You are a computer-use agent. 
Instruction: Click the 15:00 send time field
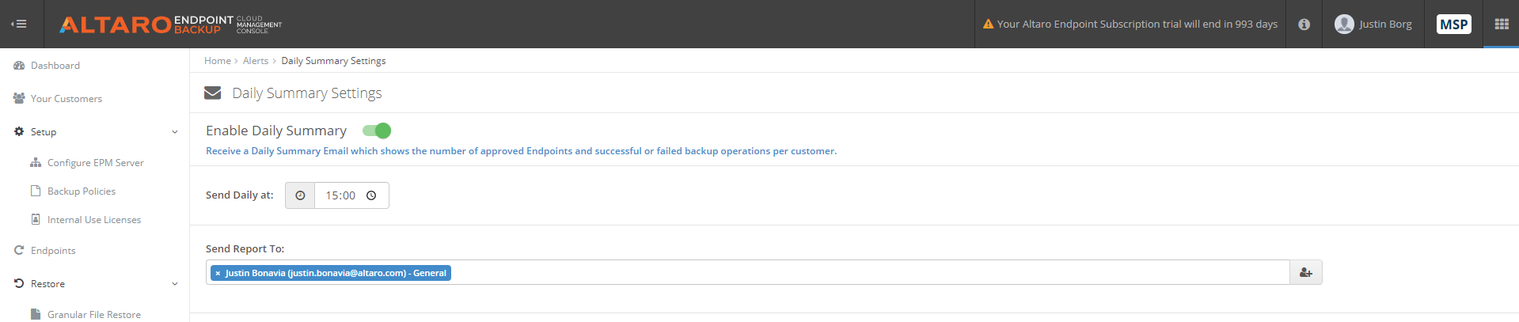pyautogui.click(x=352, y=195)
